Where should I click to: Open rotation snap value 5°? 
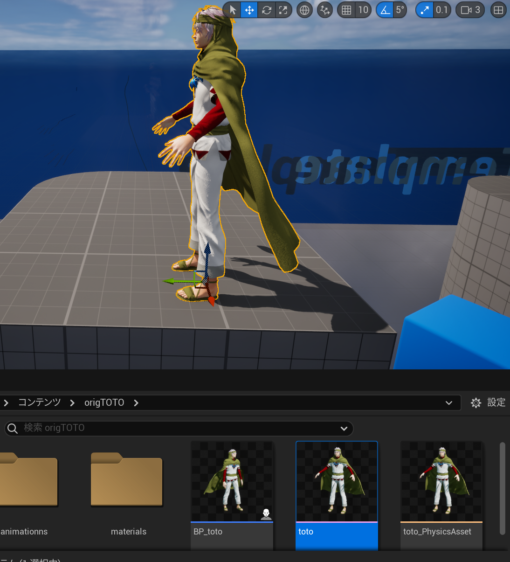[x=400, y=10]
